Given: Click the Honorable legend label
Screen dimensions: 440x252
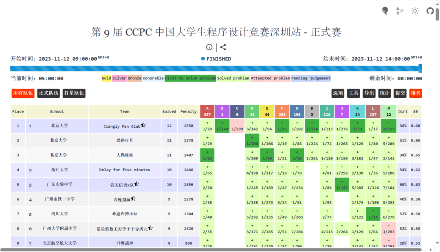Looking at the screenshot, I should (x=153, y=78).
